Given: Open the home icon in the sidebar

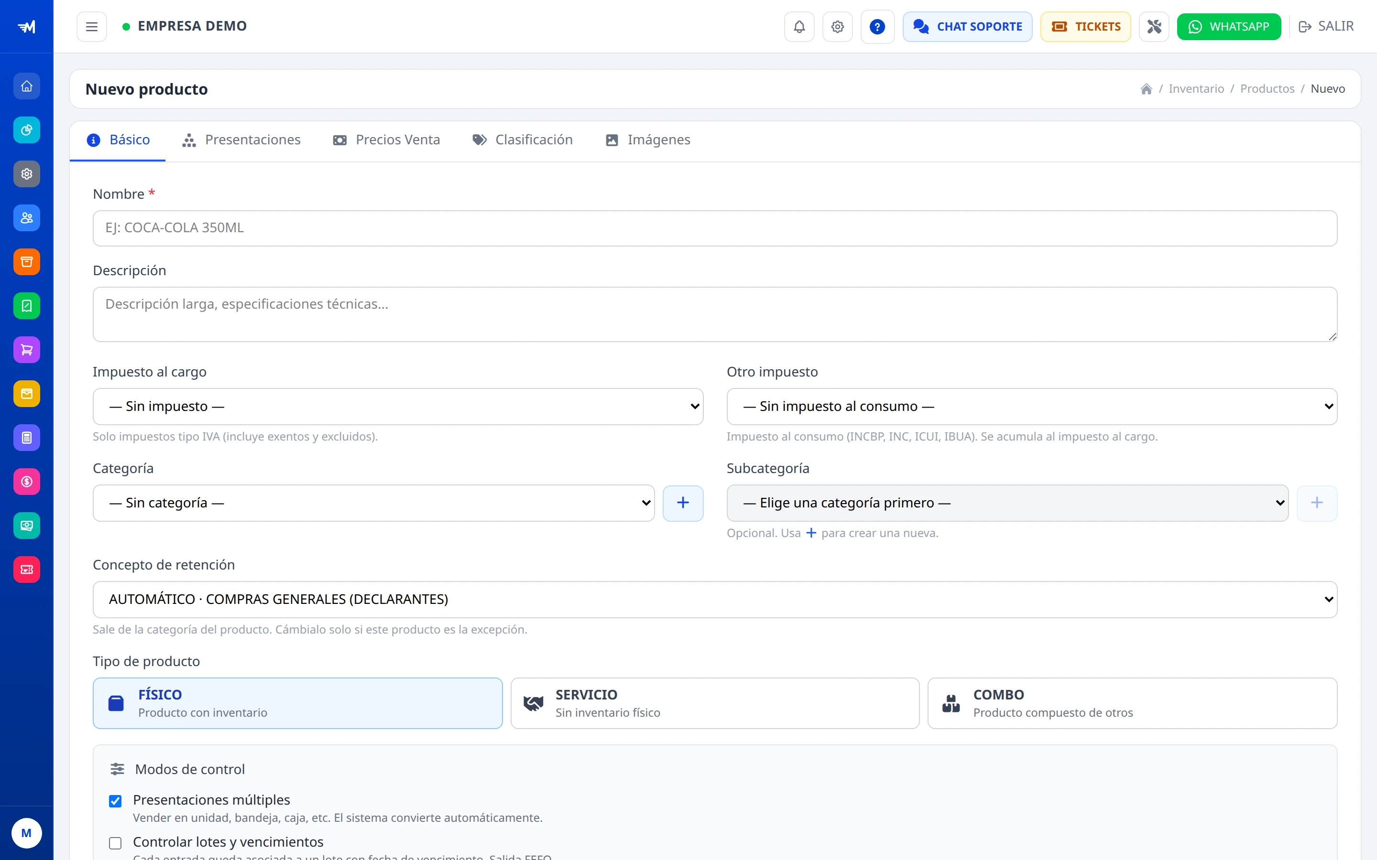Looking at the screenshot, I should (x=27, y=86).
